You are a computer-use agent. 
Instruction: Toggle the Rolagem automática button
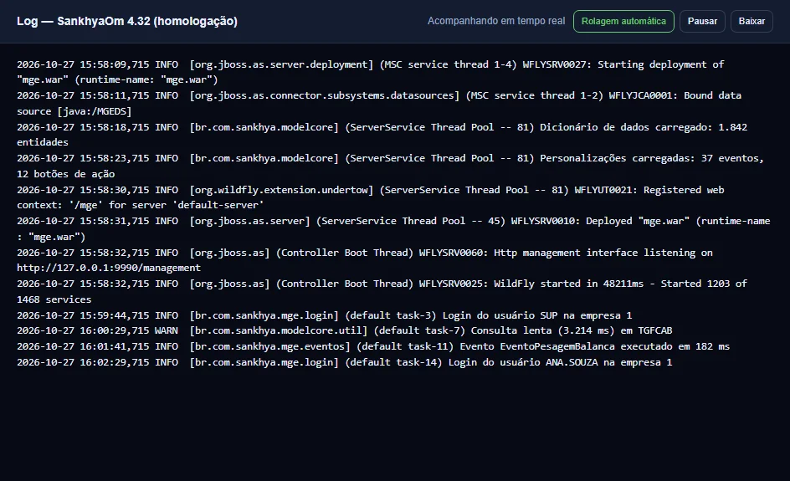[623, 21]
